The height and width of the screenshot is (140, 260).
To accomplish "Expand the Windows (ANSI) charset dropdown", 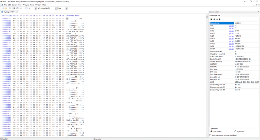I will coord(56,8).
